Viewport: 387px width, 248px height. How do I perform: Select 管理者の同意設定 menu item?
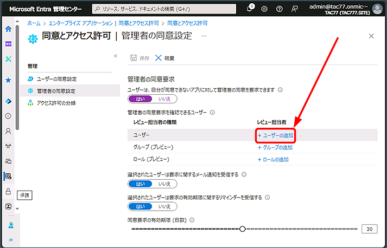coord(70,91)
